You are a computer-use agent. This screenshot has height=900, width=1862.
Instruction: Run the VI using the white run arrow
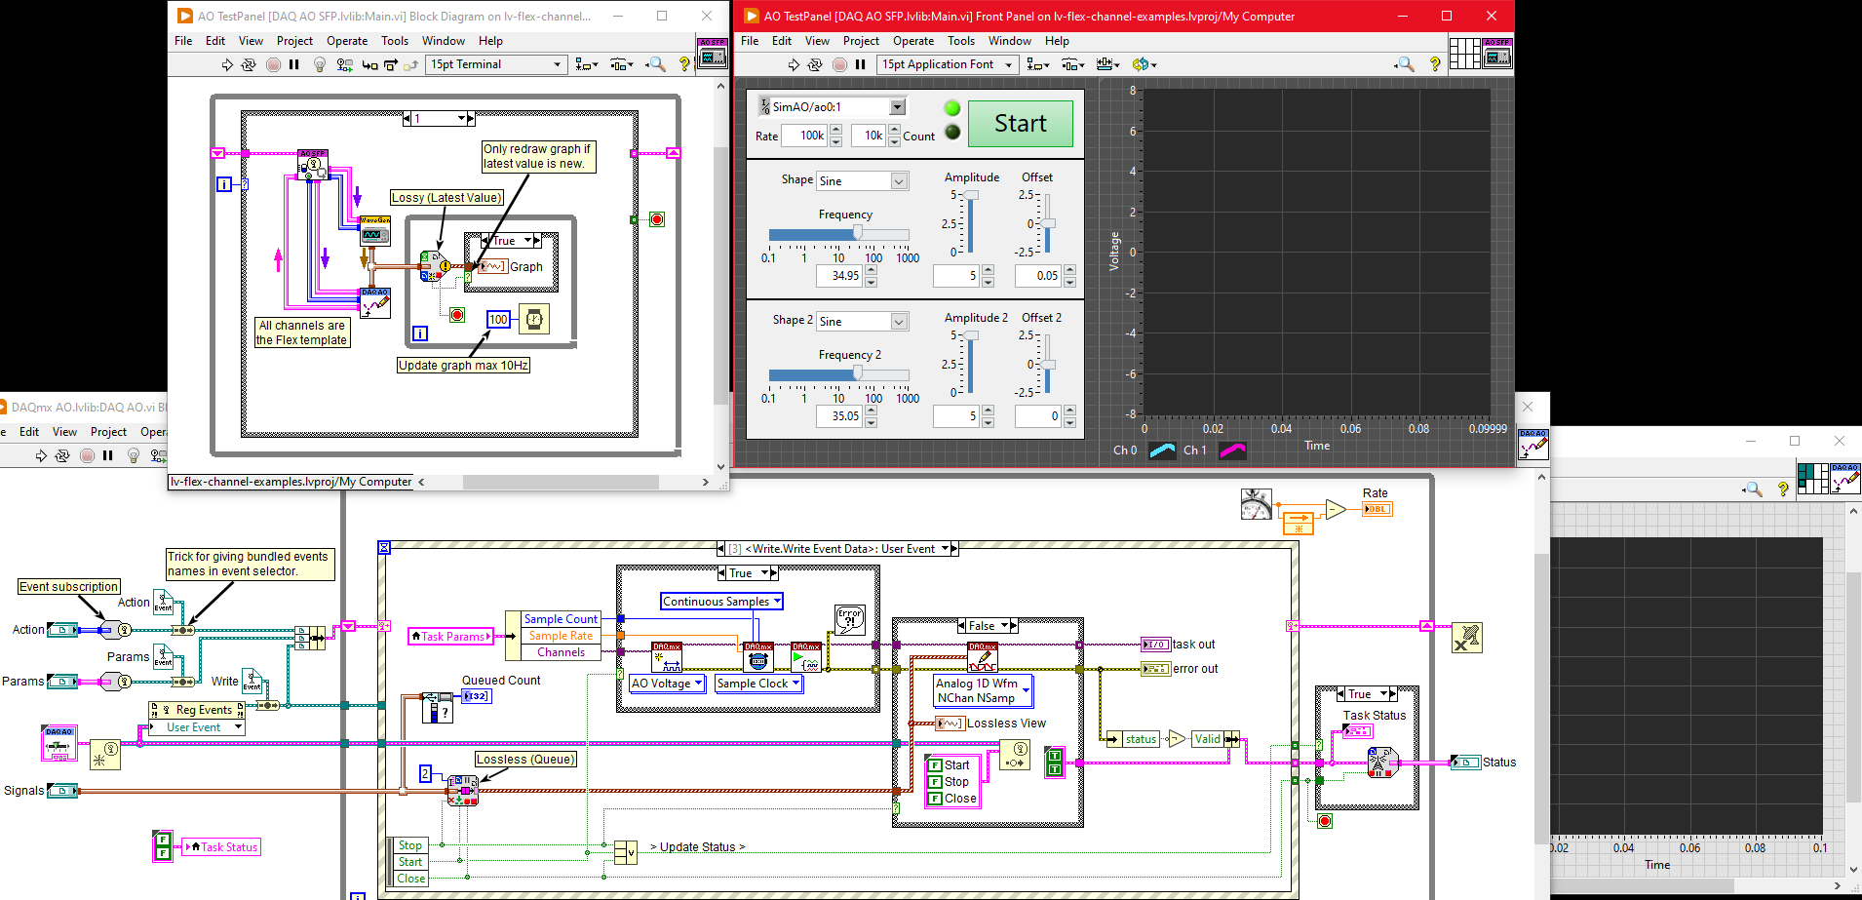793,64
